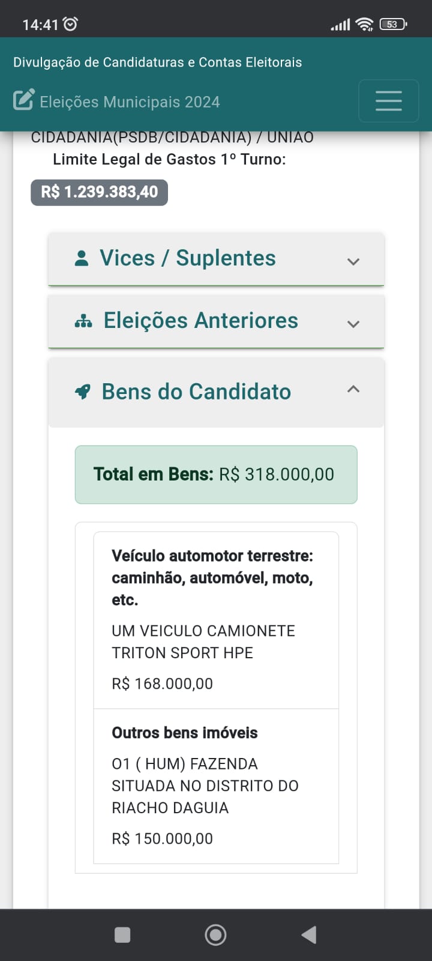Tap the R$ 1.239.383,40 spending limit badge
432x961 pixels.
(x=99, y=192)
